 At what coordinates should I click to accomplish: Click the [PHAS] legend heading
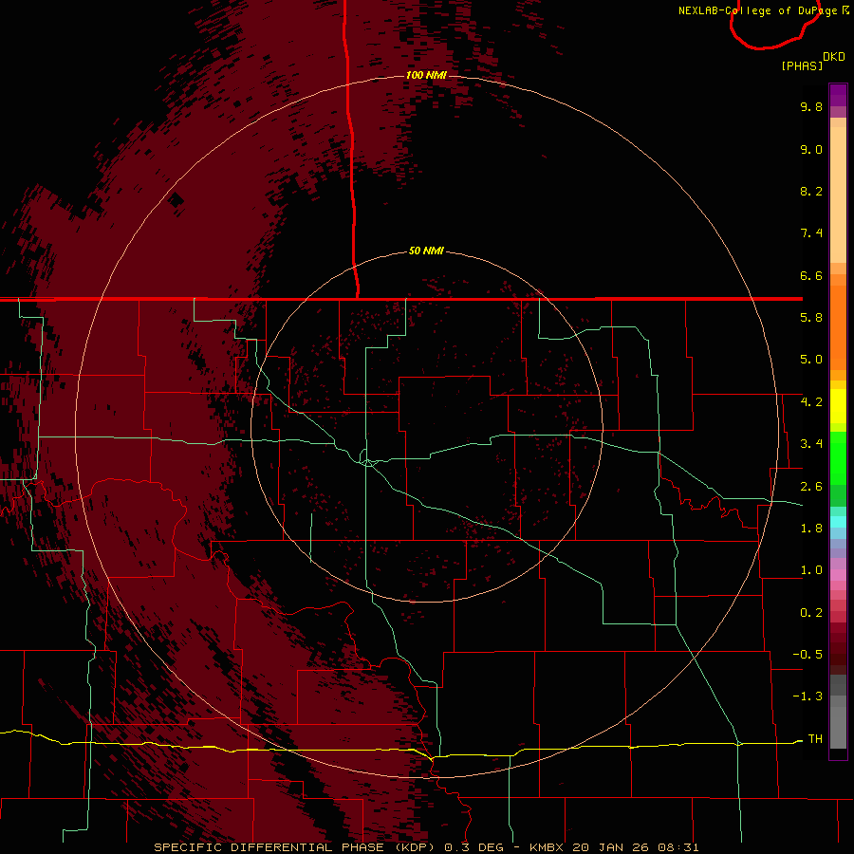802,65
